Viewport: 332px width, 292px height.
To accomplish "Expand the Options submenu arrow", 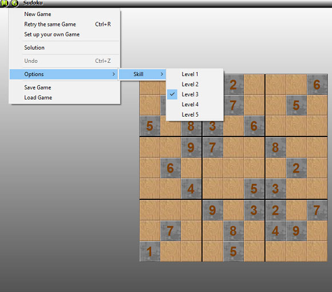I will coord(114,74).
